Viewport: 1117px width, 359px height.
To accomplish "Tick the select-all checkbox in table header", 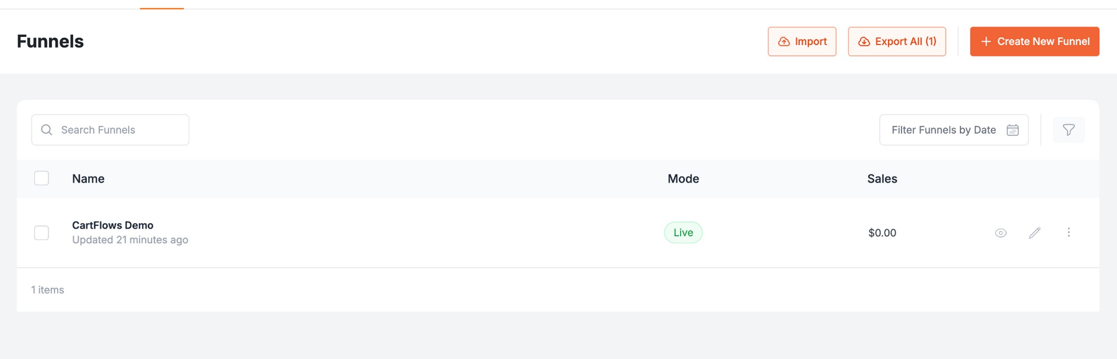I will (41, 178).
